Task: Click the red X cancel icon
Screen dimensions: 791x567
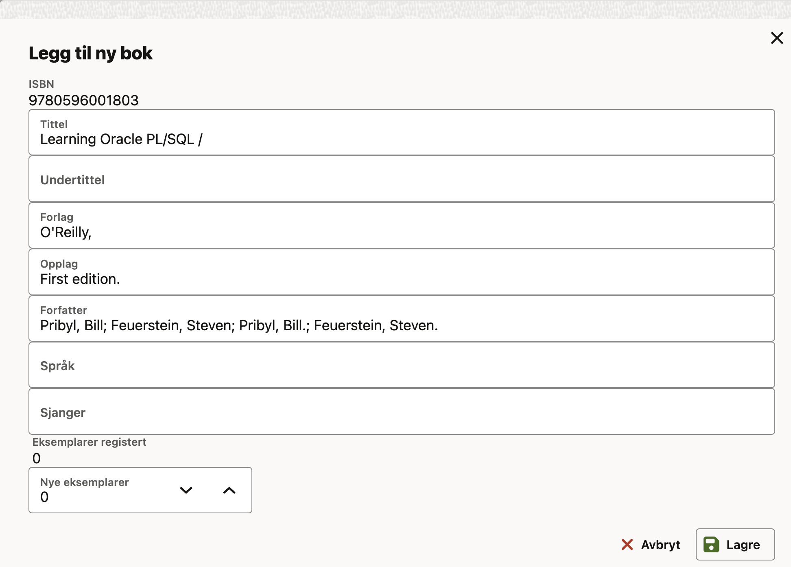Action: 627,544
